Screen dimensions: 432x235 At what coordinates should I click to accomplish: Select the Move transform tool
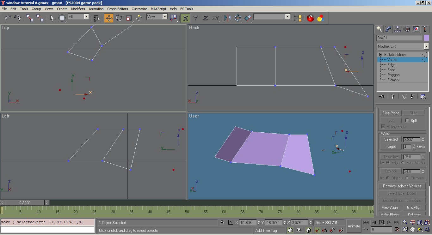tap(109, 18)
